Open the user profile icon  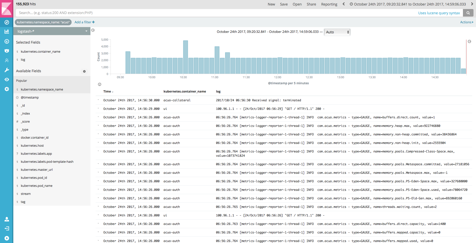click(x=7, y=219)
